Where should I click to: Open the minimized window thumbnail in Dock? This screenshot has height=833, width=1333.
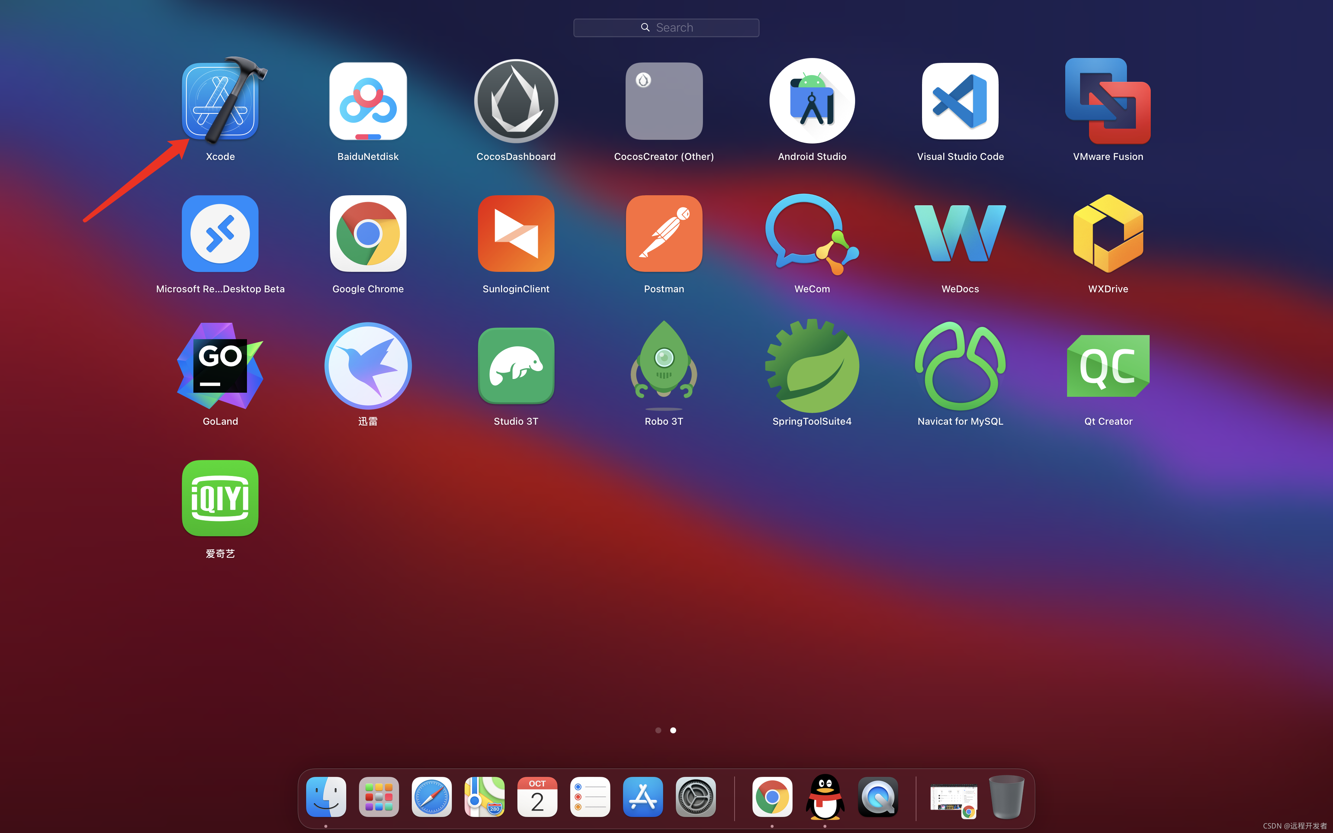pyautogui.click(x=954, y=800)
